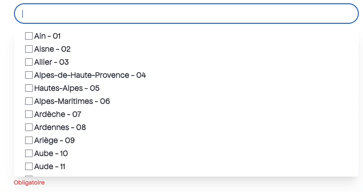
Task: Click the 'Hautes-Alpes - 05' option text
Action: pyautogui.click(x=67, y=88)
